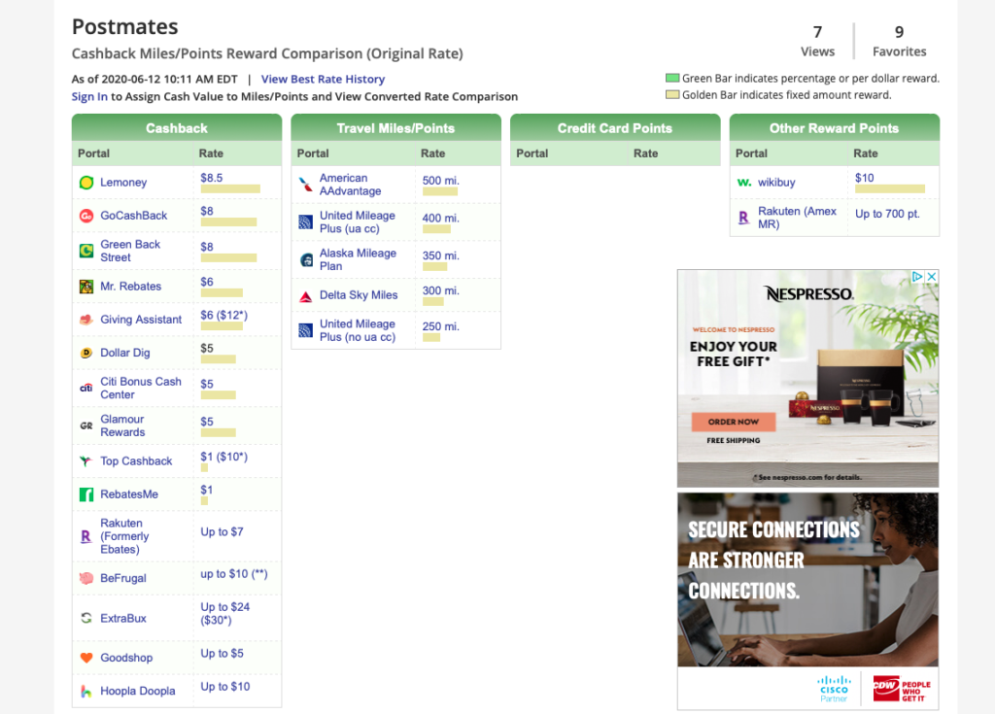995x714 pixels.
Task: Click the United Mileage Plus (ua cc) logo
Action: point(306,222)
